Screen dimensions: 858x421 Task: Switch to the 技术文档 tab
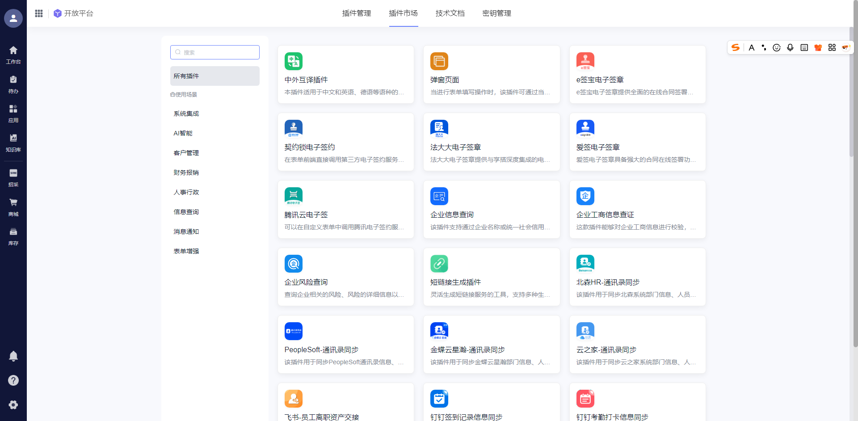pyautogui.click(x=450, y=13)
